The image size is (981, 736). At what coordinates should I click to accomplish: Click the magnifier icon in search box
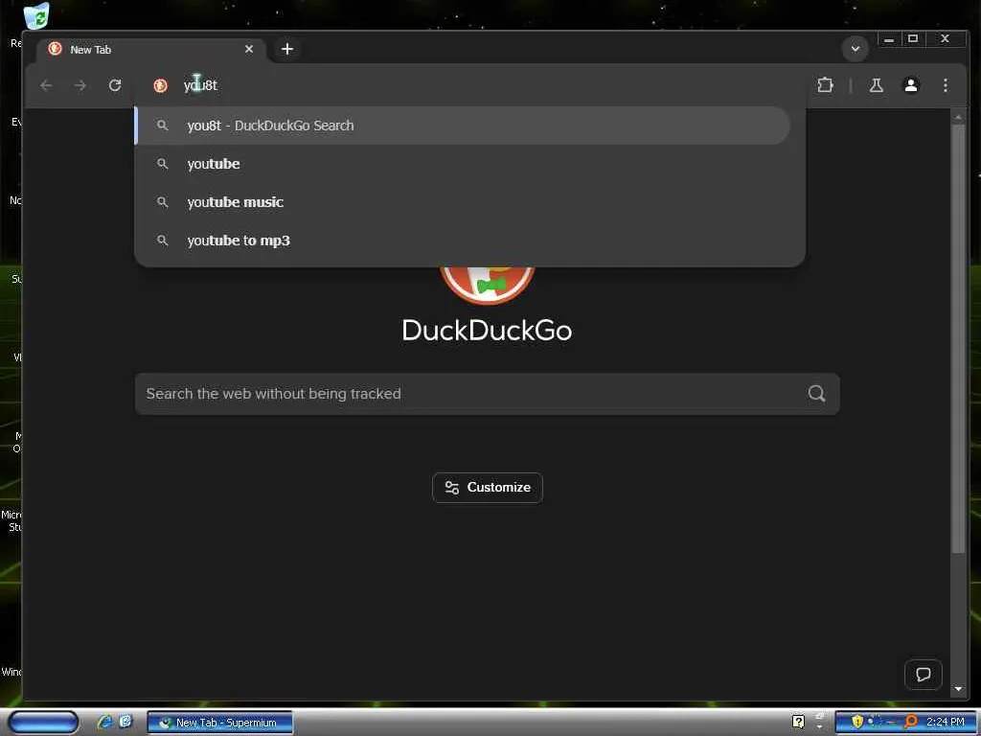[x=816, y=394]
